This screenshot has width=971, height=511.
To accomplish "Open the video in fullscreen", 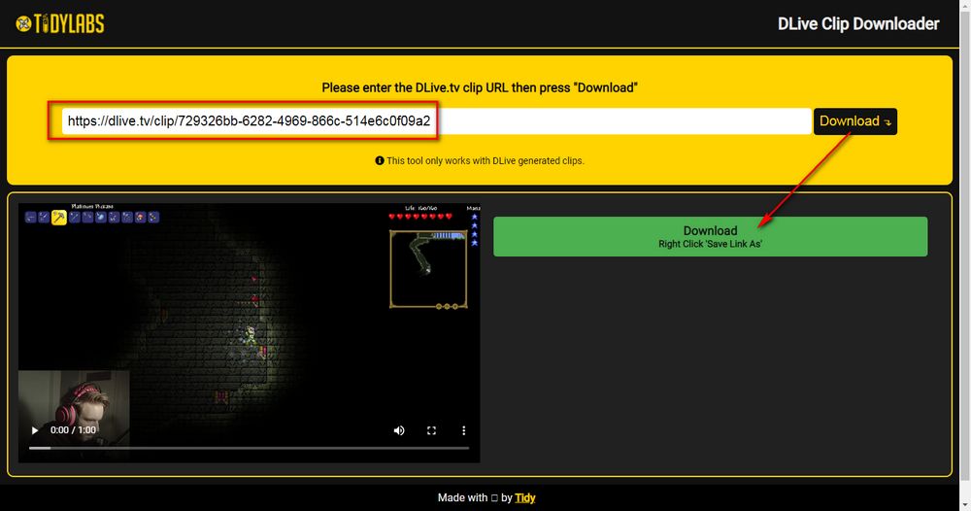I will [432, 430].
